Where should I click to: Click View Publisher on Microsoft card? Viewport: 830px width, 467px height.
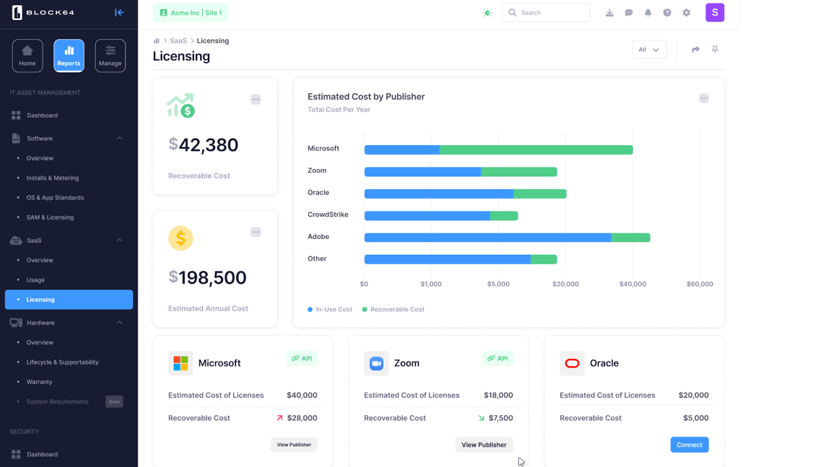click(x=294, y=445)
